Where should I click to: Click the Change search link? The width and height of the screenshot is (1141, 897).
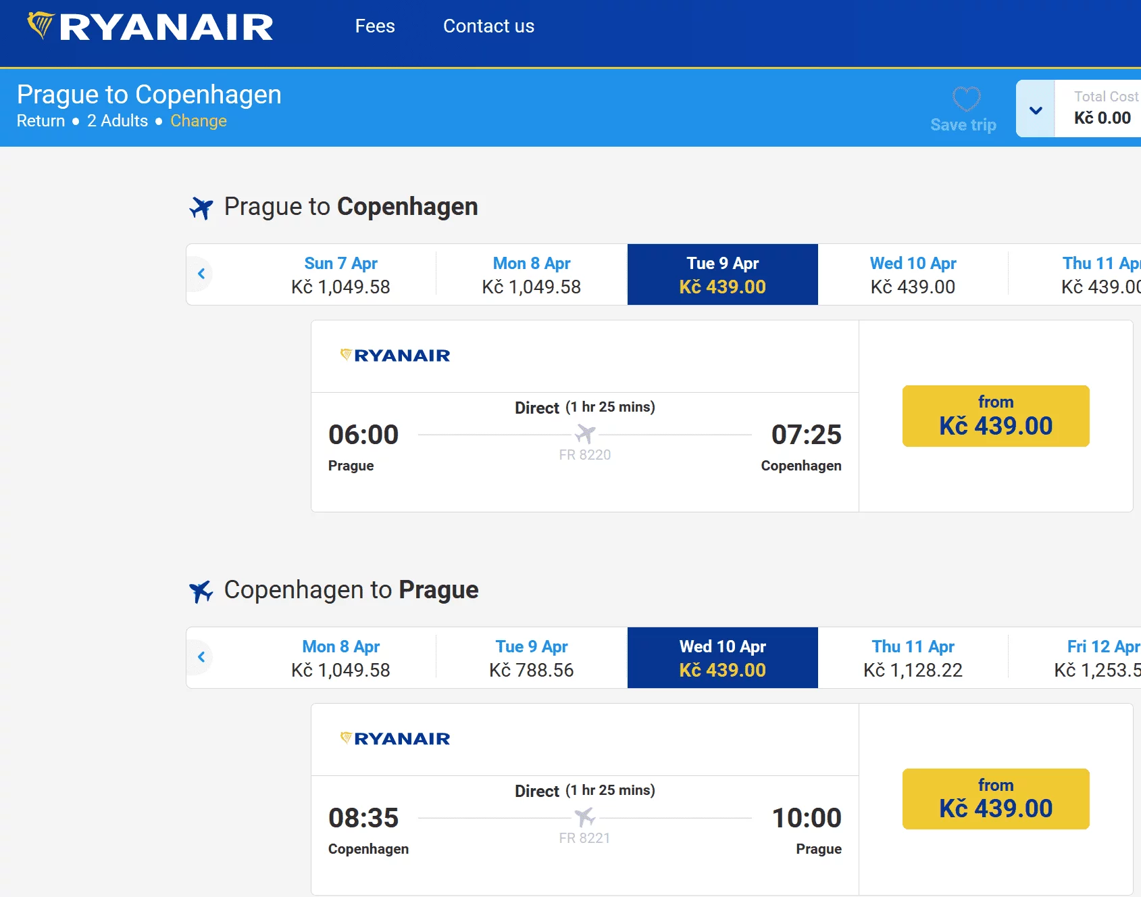(x=198, y=121)
